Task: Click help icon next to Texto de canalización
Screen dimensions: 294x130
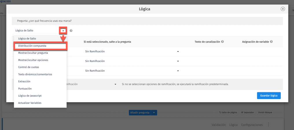Action: 223,42
